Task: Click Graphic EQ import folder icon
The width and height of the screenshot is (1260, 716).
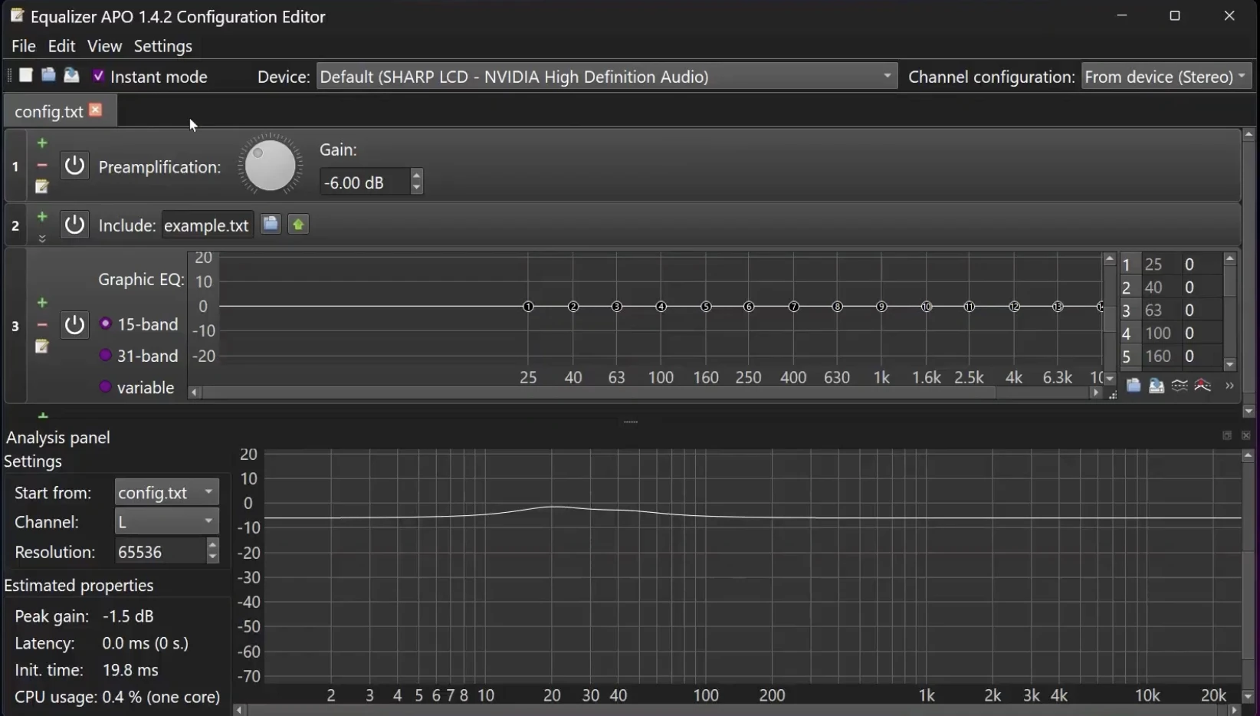Action: (1134, 386)
